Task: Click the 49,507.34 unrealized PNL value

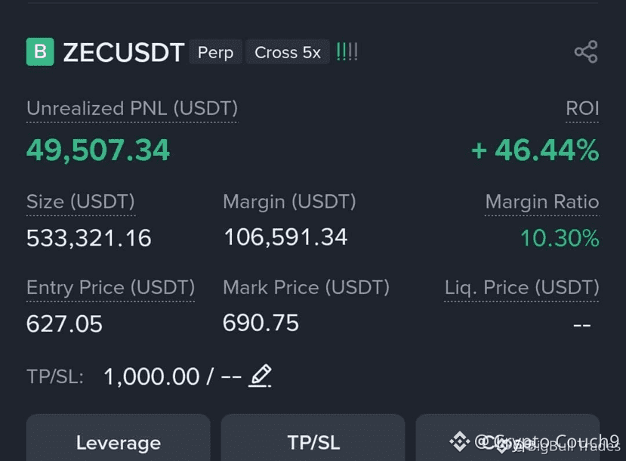Action: (x=98, y=150)
